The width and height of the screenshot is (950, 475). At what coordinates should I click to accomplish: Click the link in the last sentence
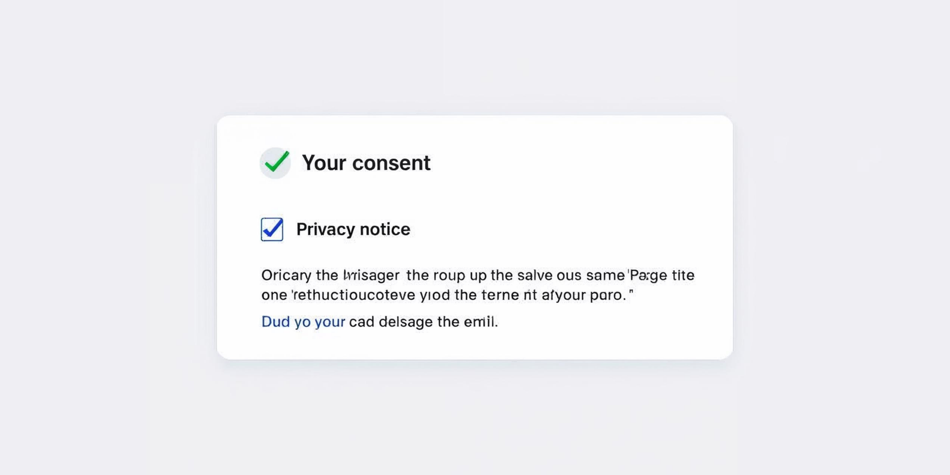(x=303, y=321)
